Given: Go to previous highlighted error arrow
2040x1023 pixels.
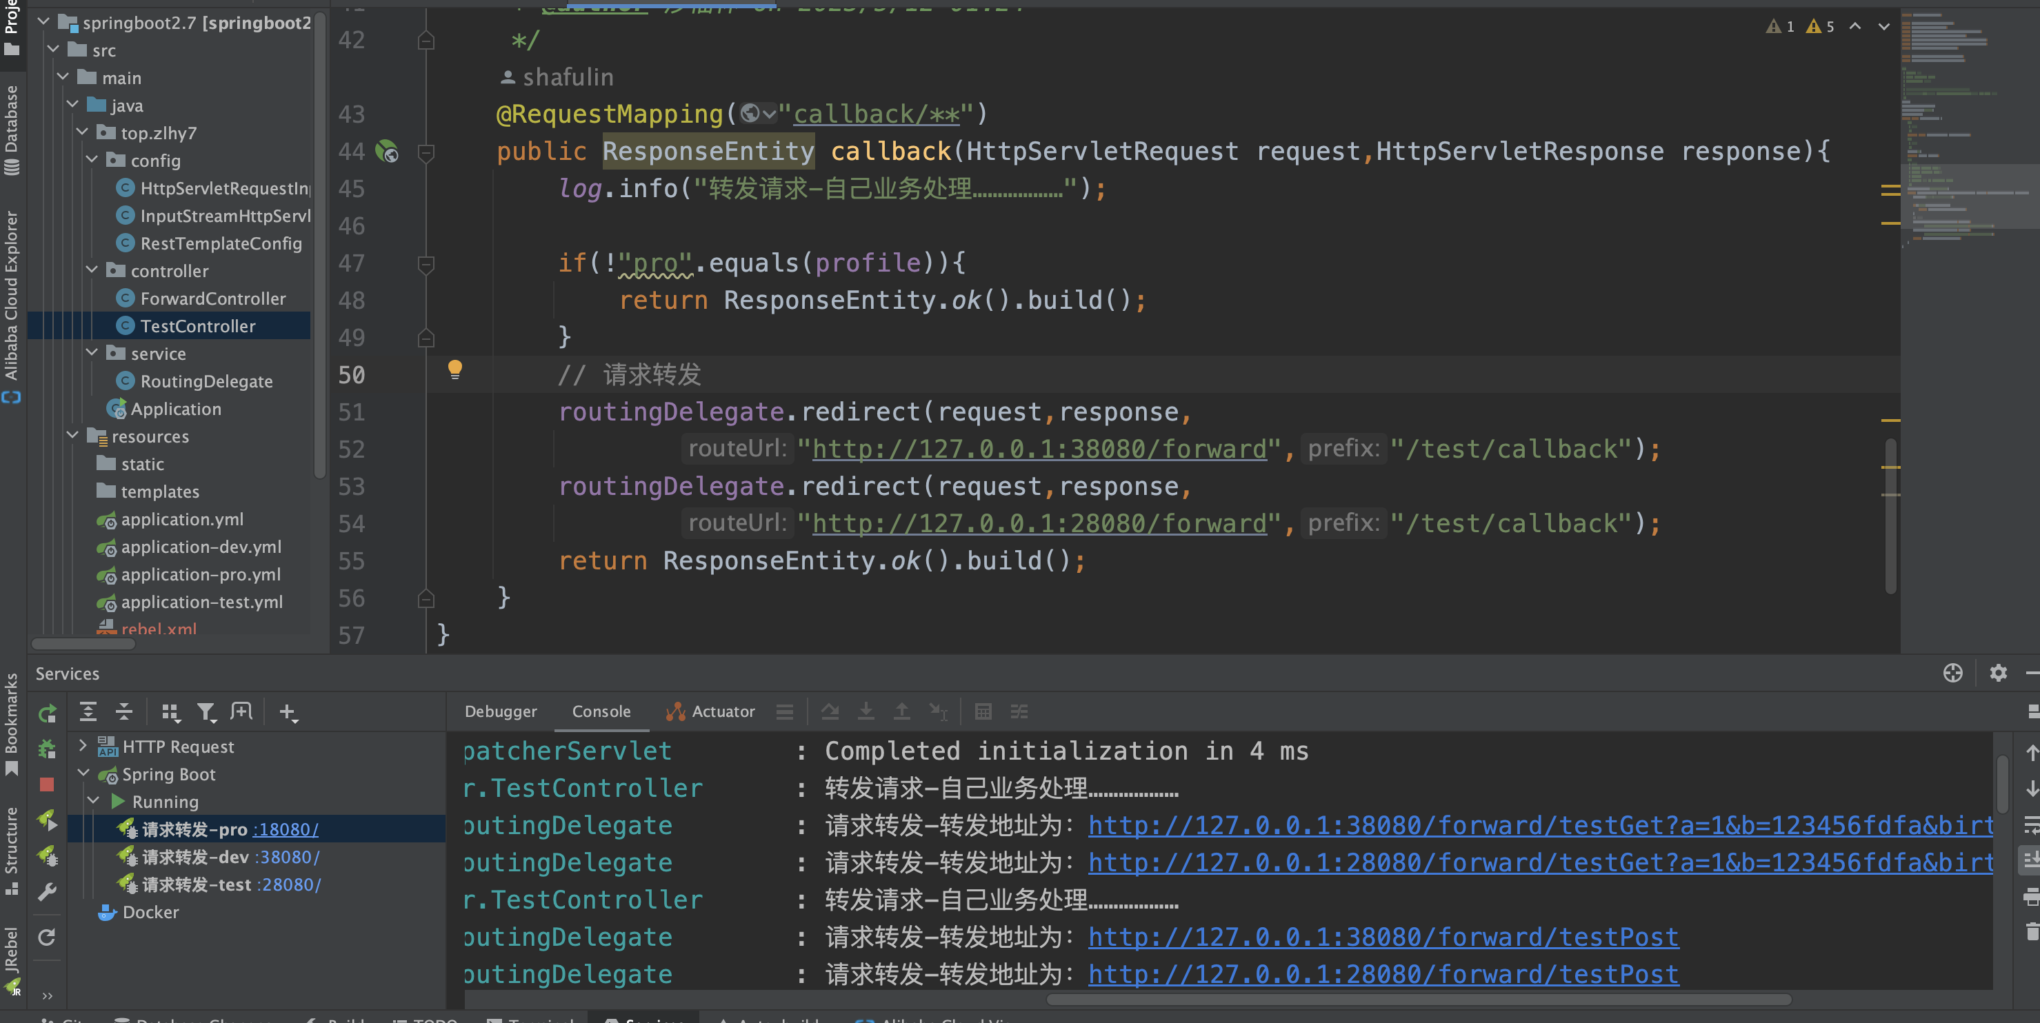Looking at the screenshot, I should 1854,26.
